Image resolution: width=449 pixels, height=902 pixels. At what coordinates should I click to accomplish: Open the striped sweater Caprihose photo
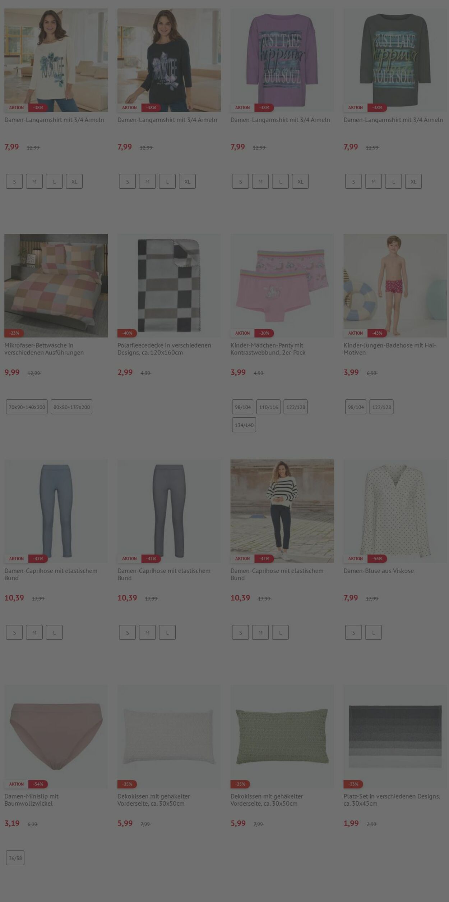(x=282, y=511)
